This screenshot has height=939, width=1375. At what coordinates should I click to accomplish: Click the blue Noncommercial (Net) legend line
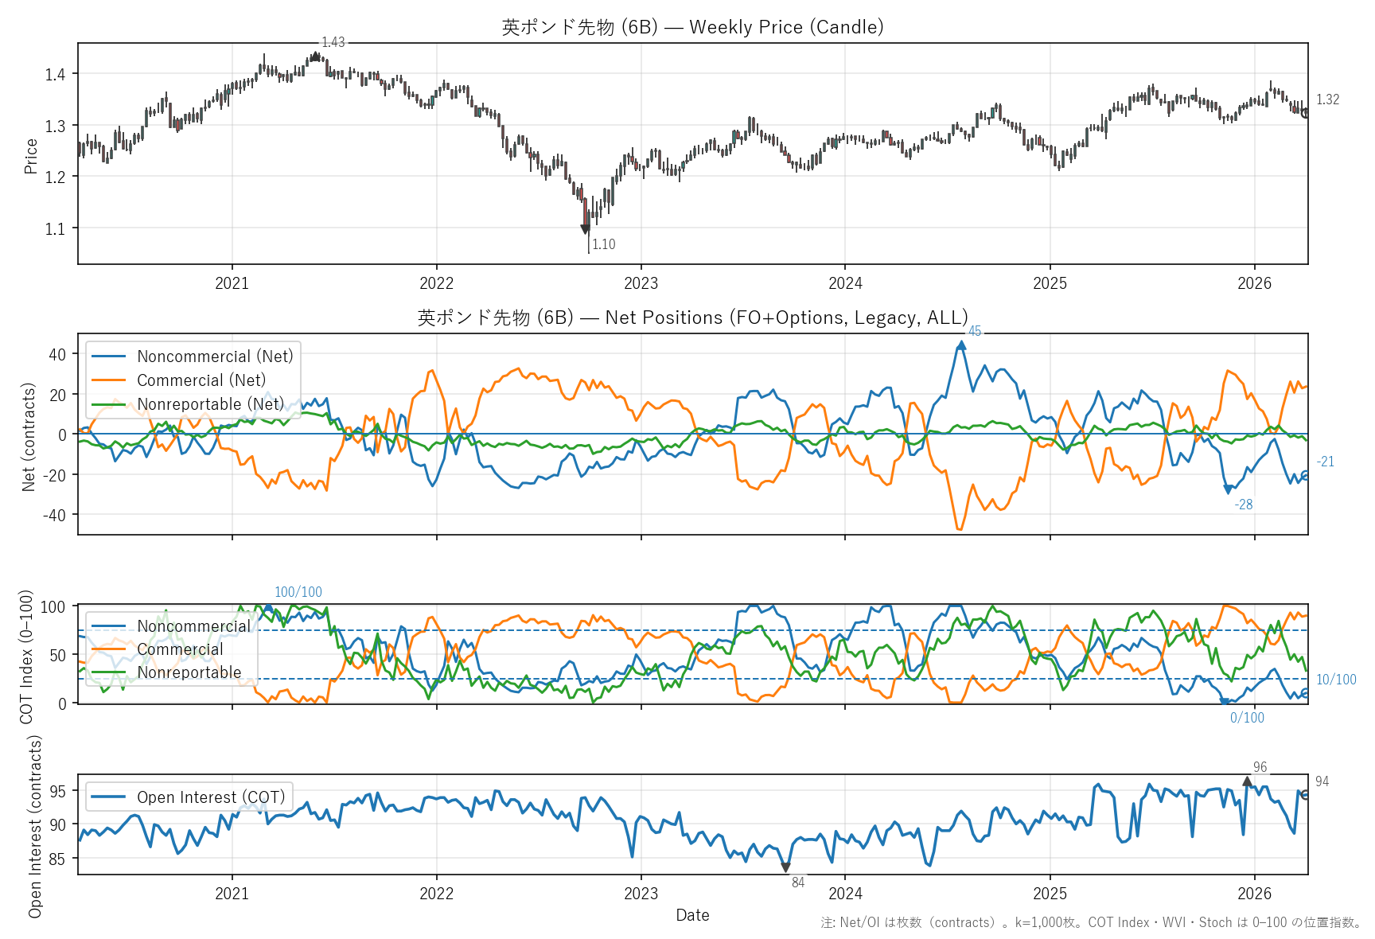point(109,357)
